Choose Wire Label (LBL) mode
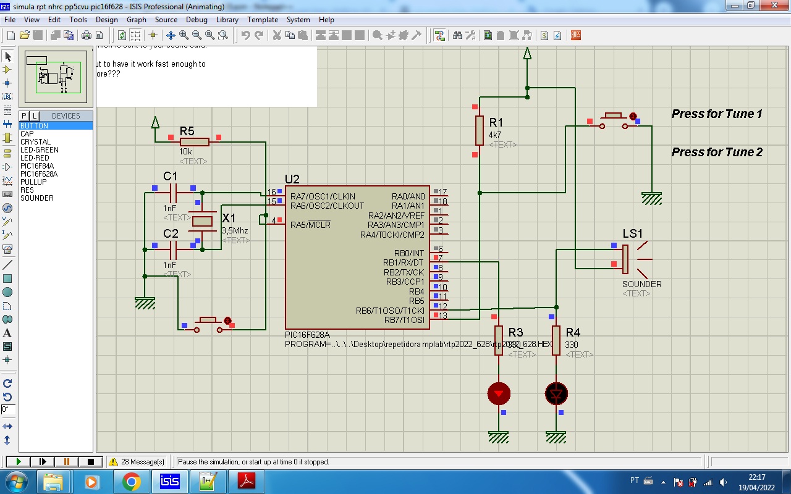 click(7, 96)
